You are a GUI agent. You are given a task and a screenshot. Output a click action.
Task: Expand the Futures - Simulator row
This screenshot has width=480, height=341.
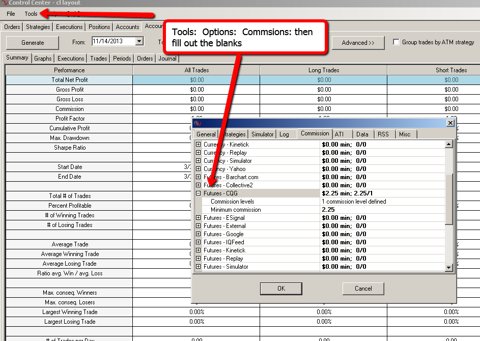[x=199, y=267]
